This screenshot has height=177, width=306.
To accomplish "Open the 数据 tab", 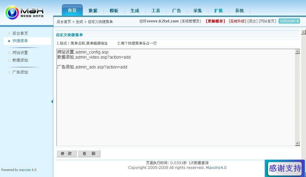I will tap(93, 10).
